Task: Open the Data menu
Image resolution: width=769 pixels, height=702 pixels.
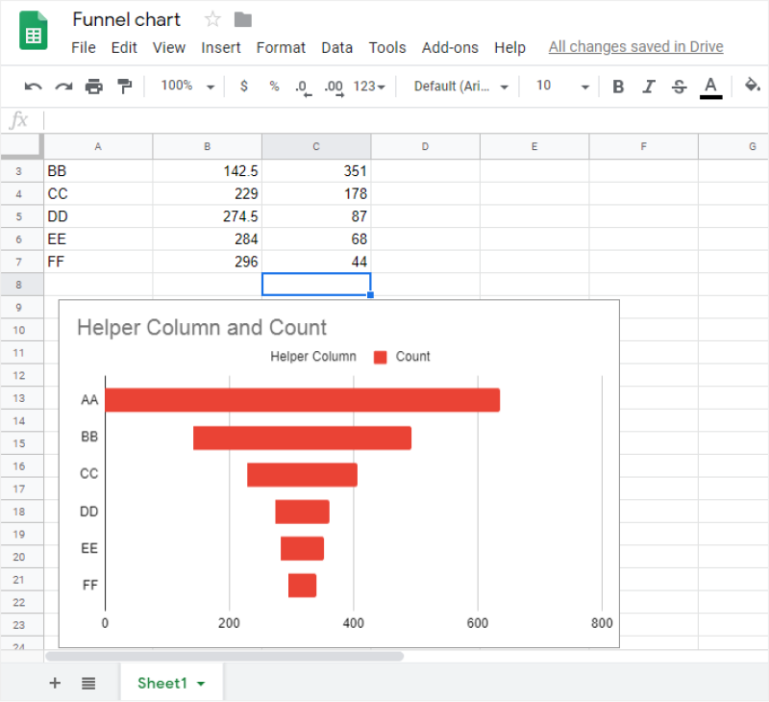Action: (x=337, y=47)
